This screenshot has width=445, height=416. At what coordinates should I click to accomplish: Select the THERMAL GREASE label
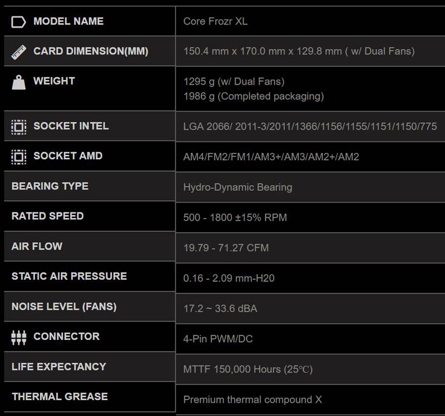pos(60,397)
